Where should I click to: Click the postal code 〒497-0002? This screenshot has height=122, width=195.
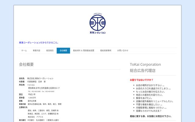[31, 85]
